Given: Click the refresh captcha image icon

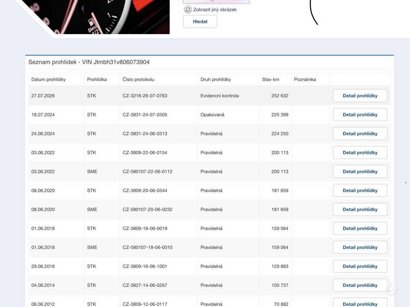Looking at the screenshot, I should point(188,10).
